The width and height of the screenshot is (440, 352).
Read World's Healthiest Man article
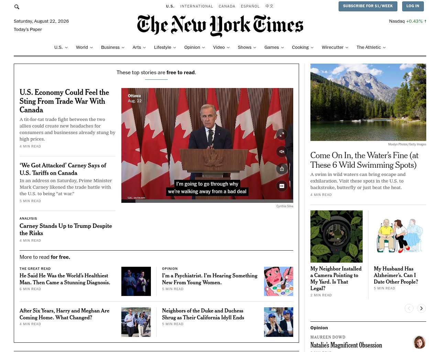pos(65,279)
